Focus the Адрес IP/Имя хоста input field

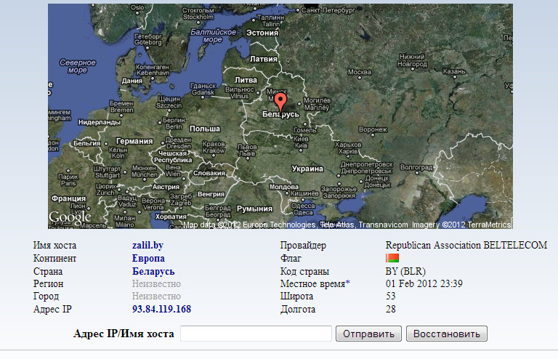256,334
